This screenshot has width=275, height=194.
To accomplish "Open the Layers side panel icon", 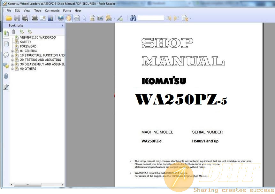I will click(6, 55).
